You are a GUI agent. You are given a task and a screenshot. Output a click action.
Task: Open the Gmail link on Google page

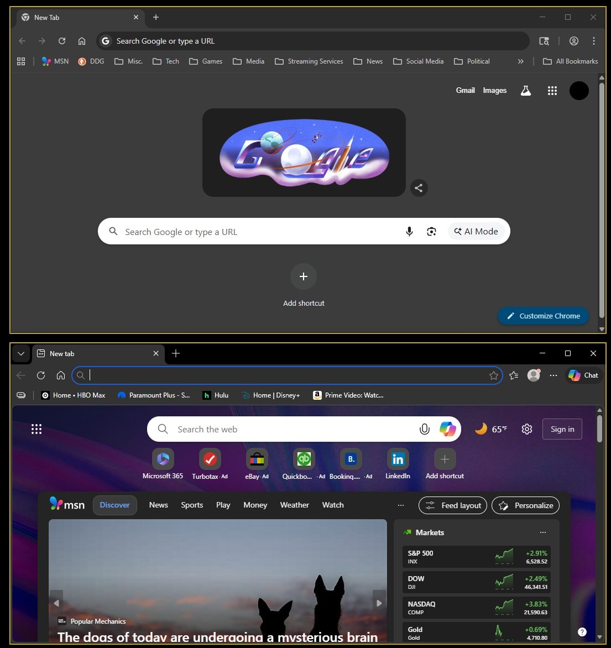point(465,90)
